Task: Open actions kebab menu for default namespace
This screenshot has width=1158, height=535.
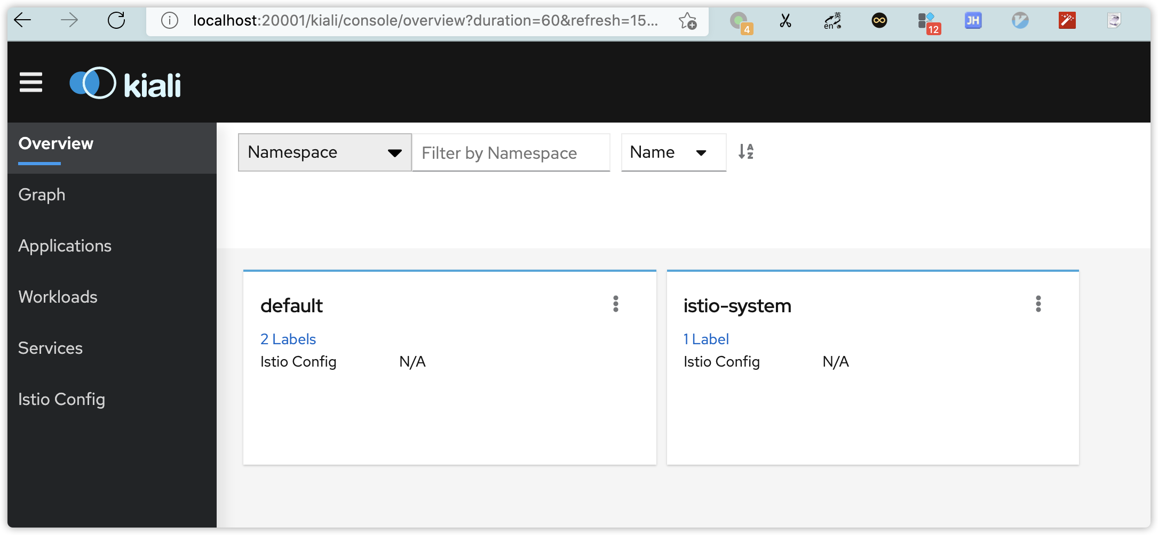Action: point(616,304)
